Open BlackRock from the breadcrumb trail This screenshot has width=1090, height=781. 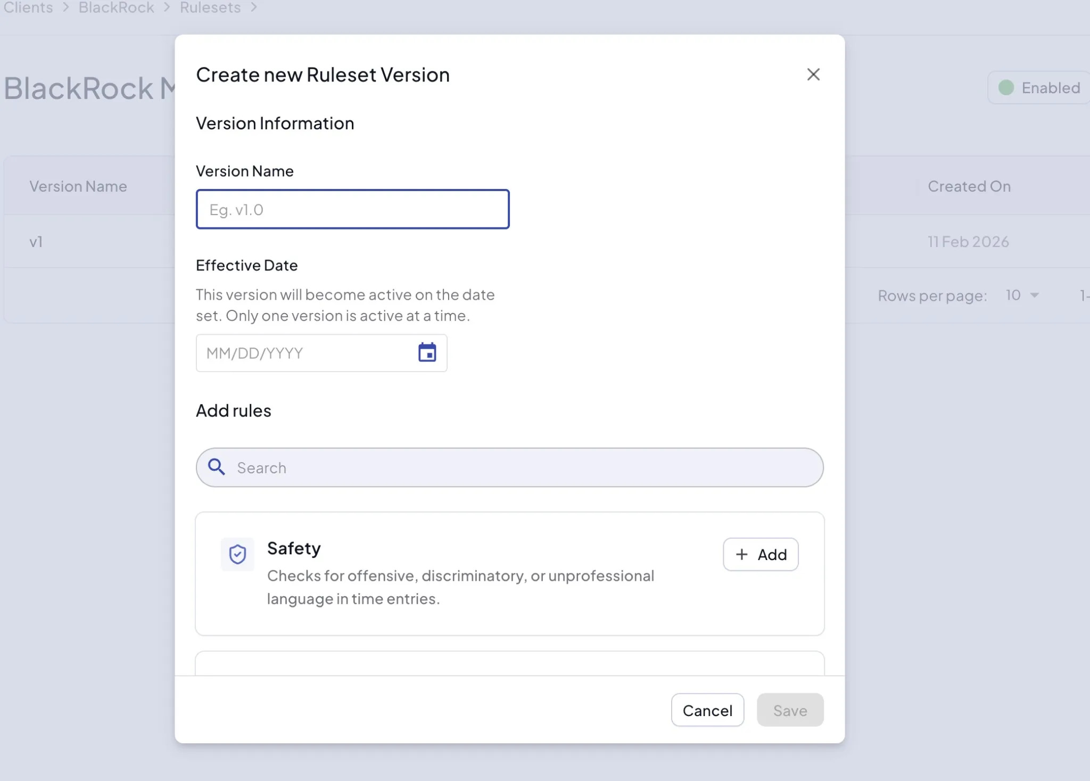click(115, 7)
